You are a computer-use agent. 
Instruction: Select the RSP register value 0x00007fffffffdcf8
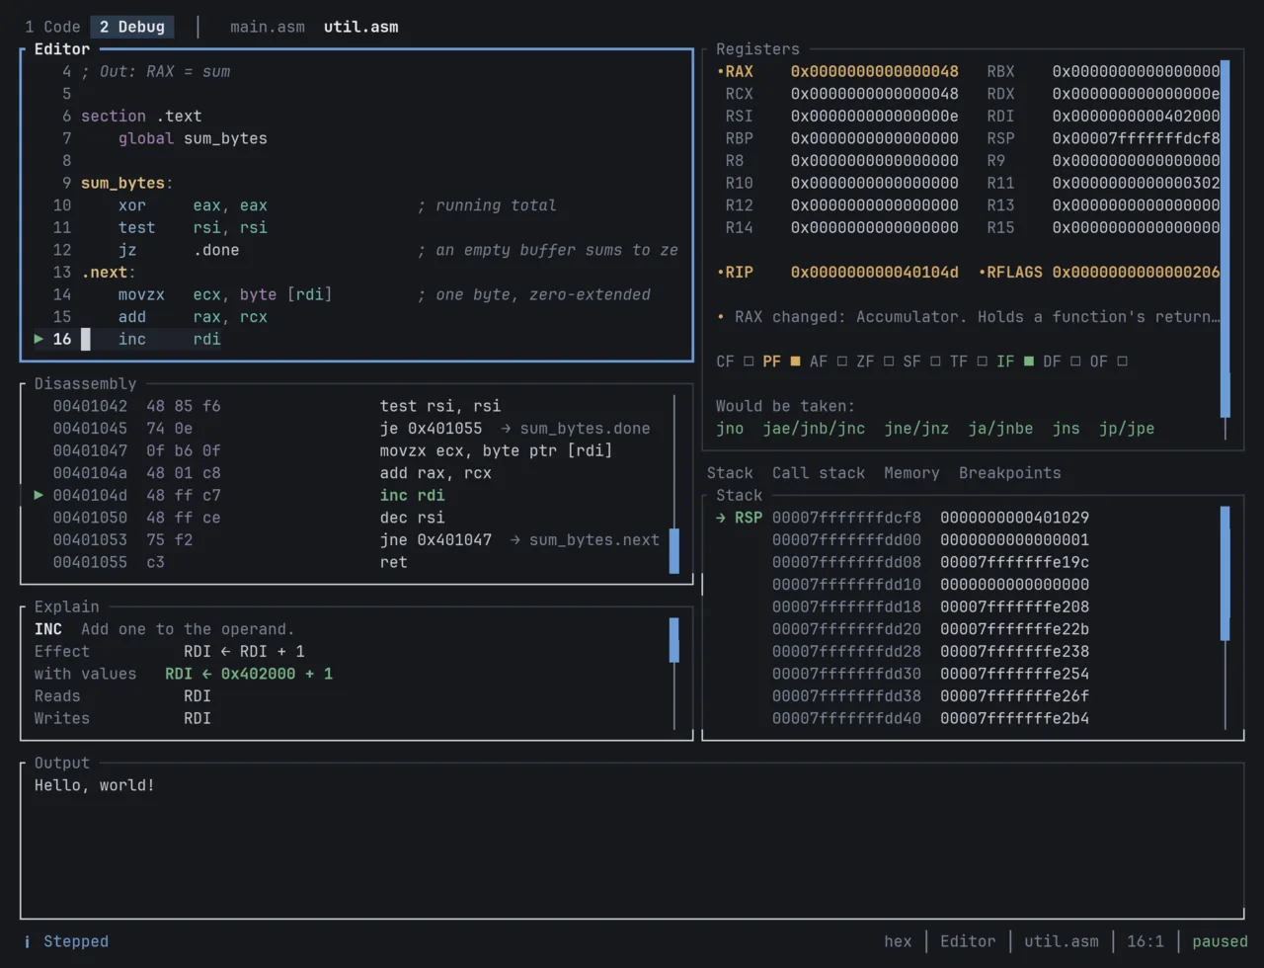[x=1136, y=138]
